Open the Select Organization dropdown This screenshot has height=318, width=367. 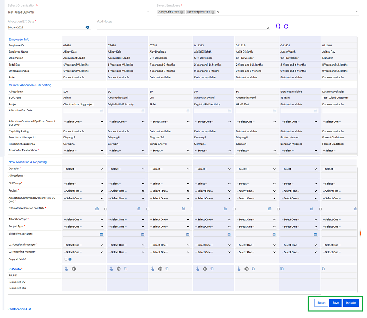tap(79, 12)
